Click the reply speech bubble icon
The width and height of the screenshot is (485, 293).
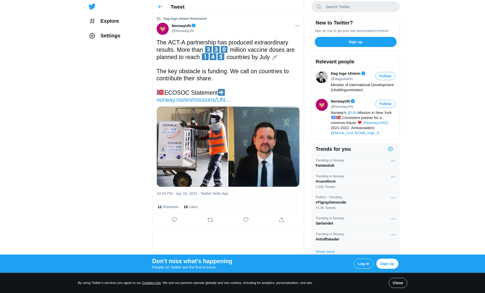pyautogui.click(x=174, y=220)
